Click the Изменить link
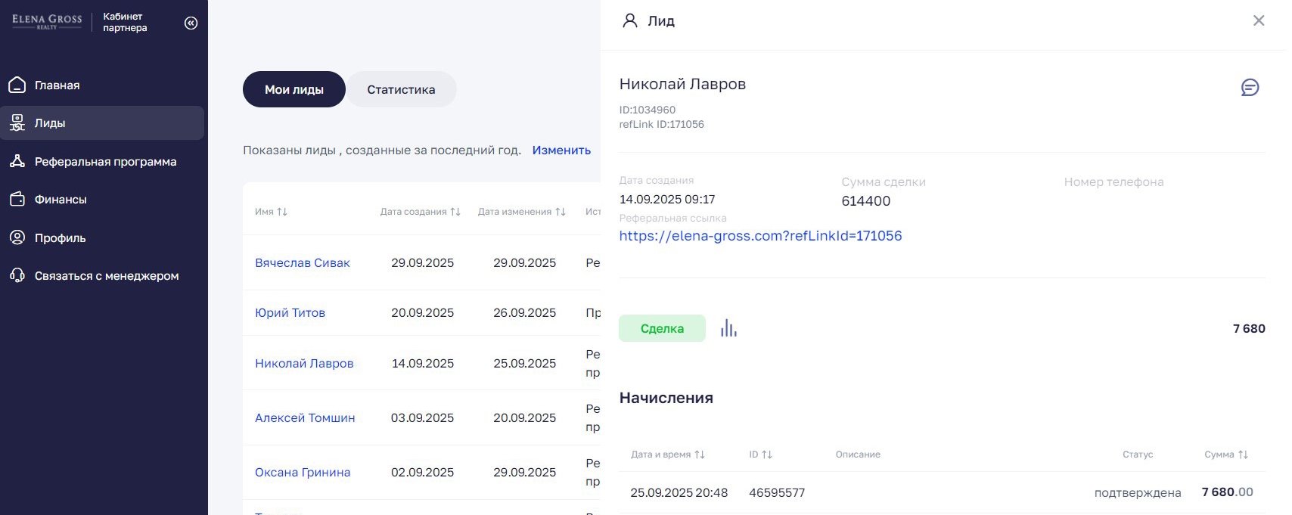Screen dimensions: 1292x515 [x=561, y=150]
